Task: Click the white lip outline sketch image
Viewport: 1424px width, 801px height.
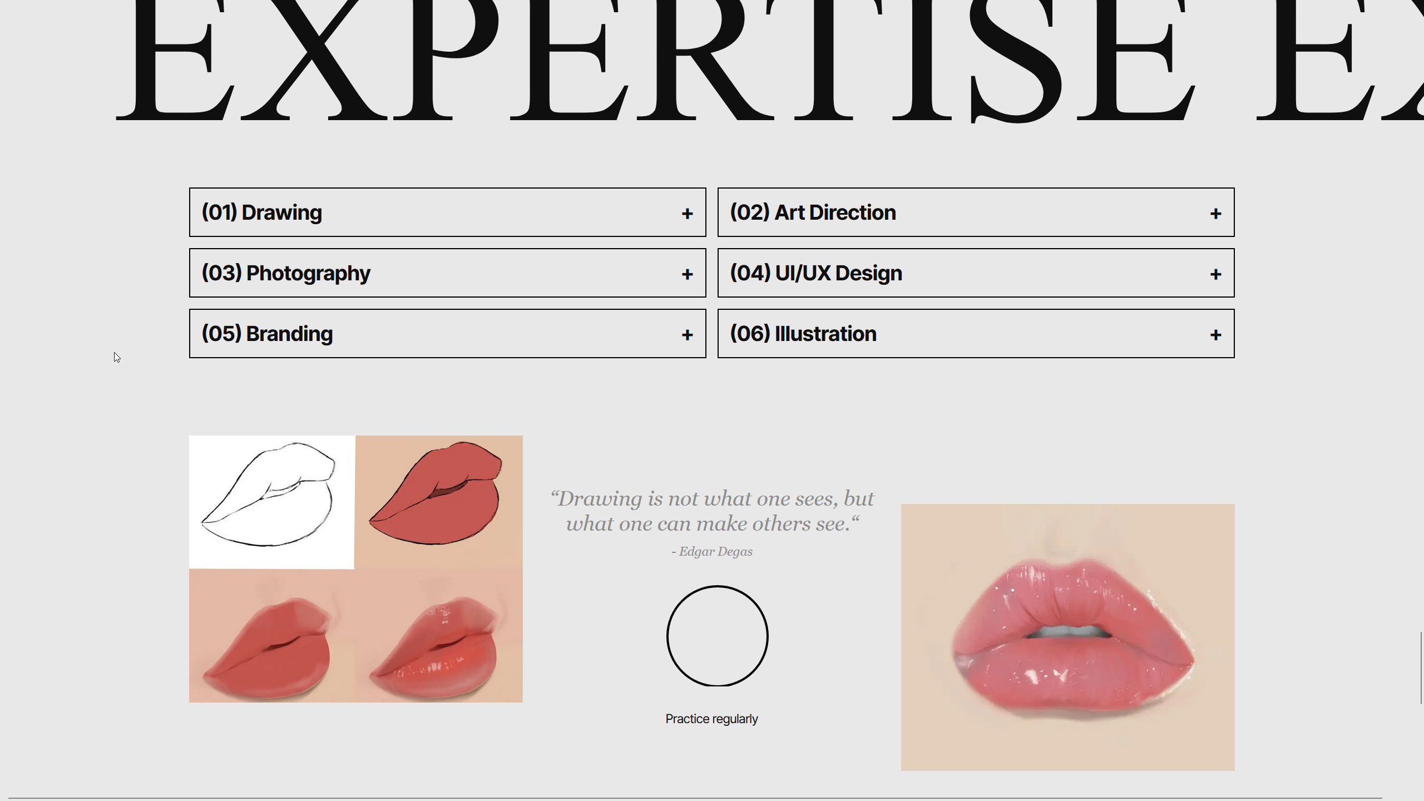Action: click(273, 501)
